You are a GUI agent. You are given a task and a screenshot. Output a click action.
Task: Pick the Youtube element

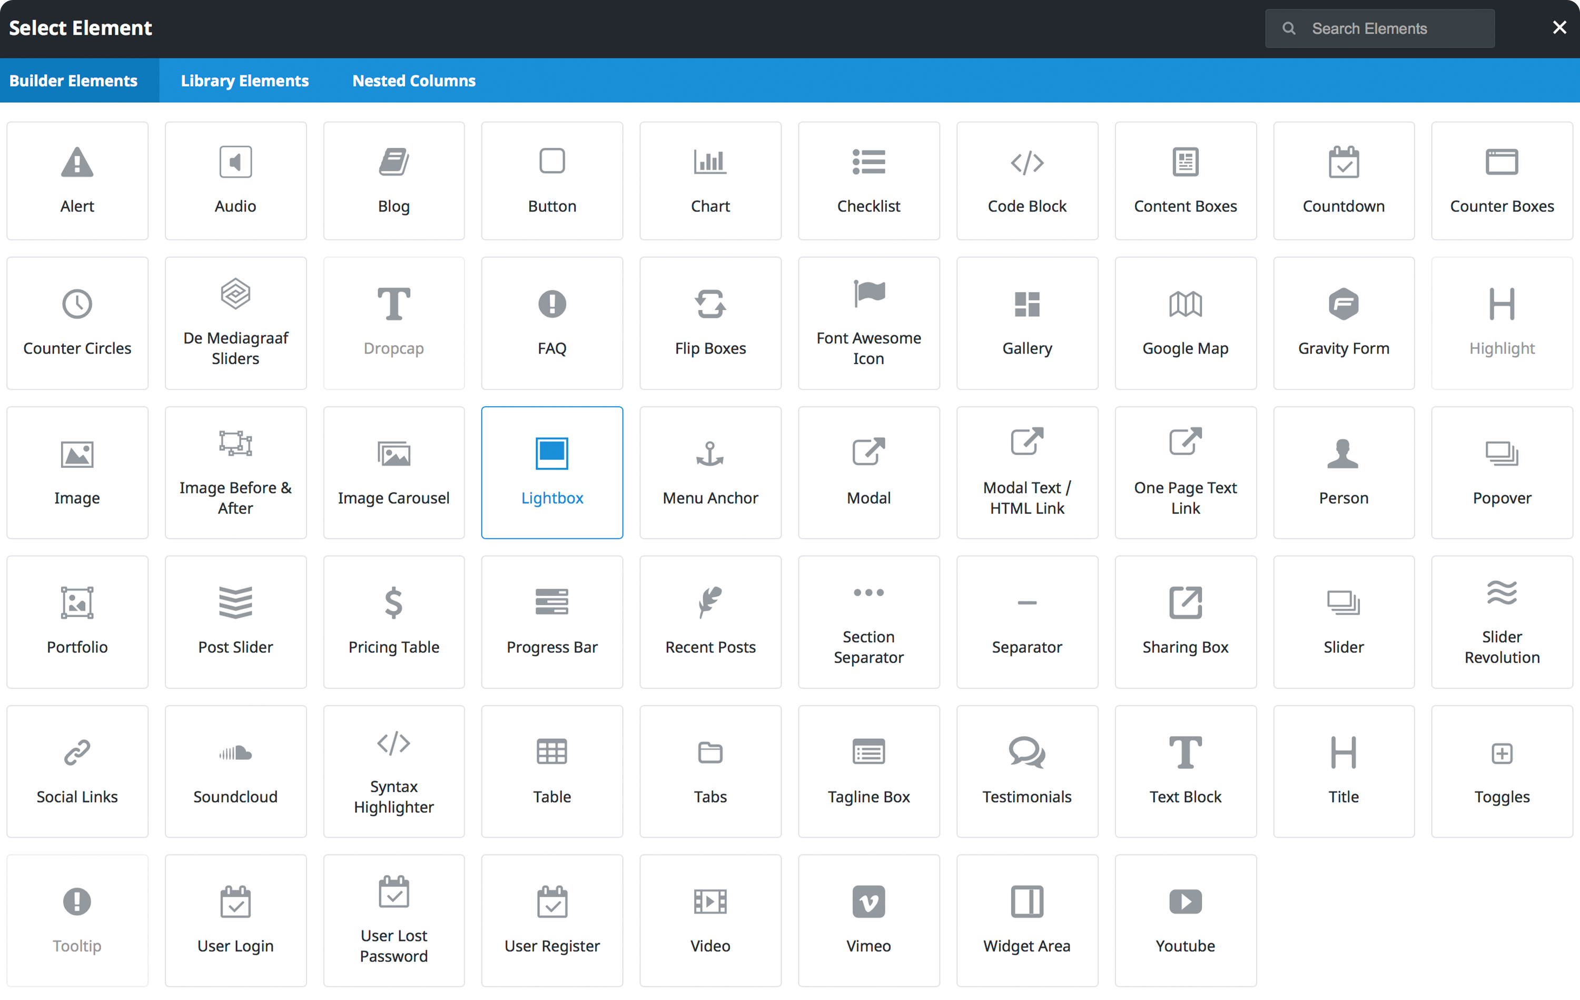click(x=1185, y=920)
